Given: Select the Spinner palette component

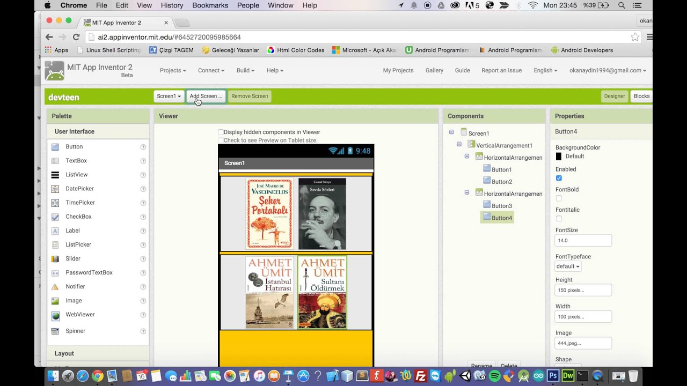Looking at the screenshot, I should 75,331.
